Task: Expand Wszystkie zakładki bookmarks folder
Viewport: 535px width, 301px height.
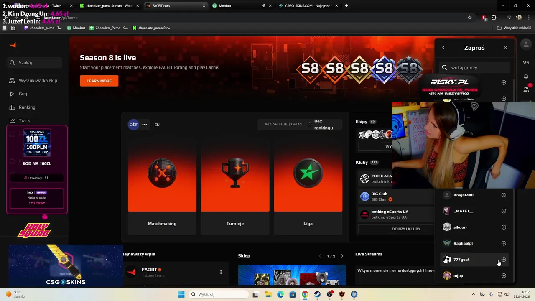Action: 514,28
